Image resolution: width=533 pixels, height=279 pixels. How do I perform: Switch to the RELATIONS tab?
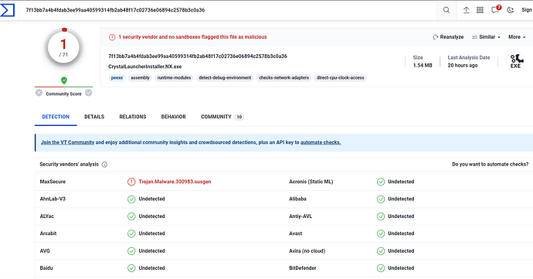click(x=133, y=117)
